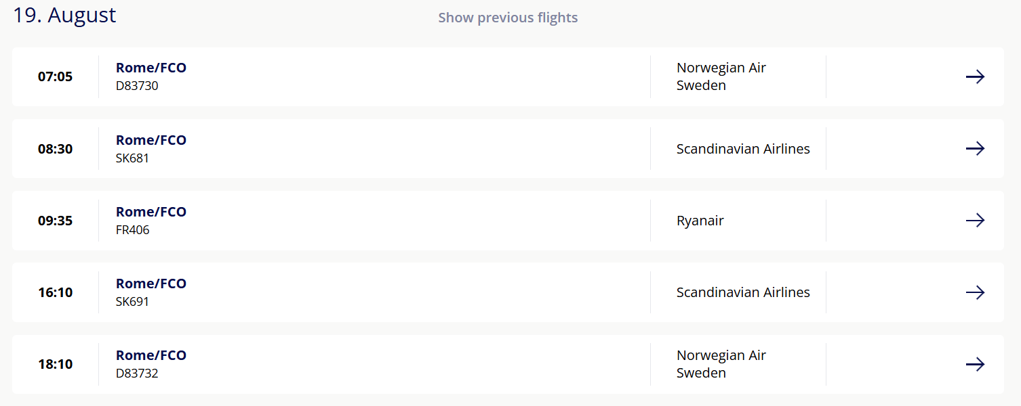Click the arrow icon for flight D83732
This screenshot has width=1021, height=406.
pos(975,364)
